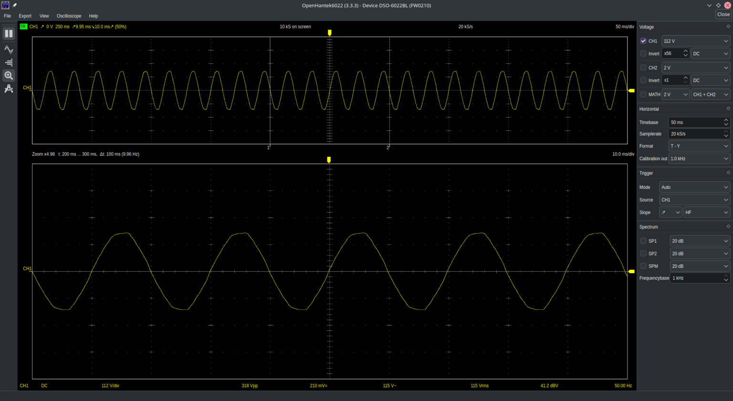This screenshot has width=733, height=401.
Task: Enable Invert for CH1
Action: [x=643, y=53]
